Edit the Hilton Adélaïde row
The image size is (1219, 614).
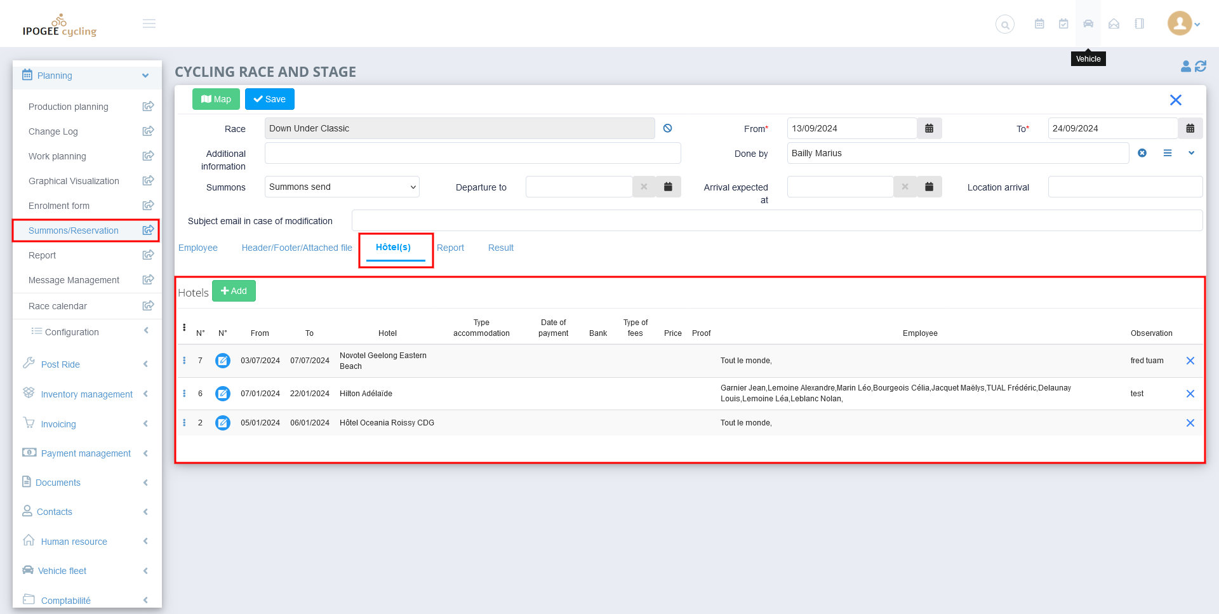coord(223,394)
